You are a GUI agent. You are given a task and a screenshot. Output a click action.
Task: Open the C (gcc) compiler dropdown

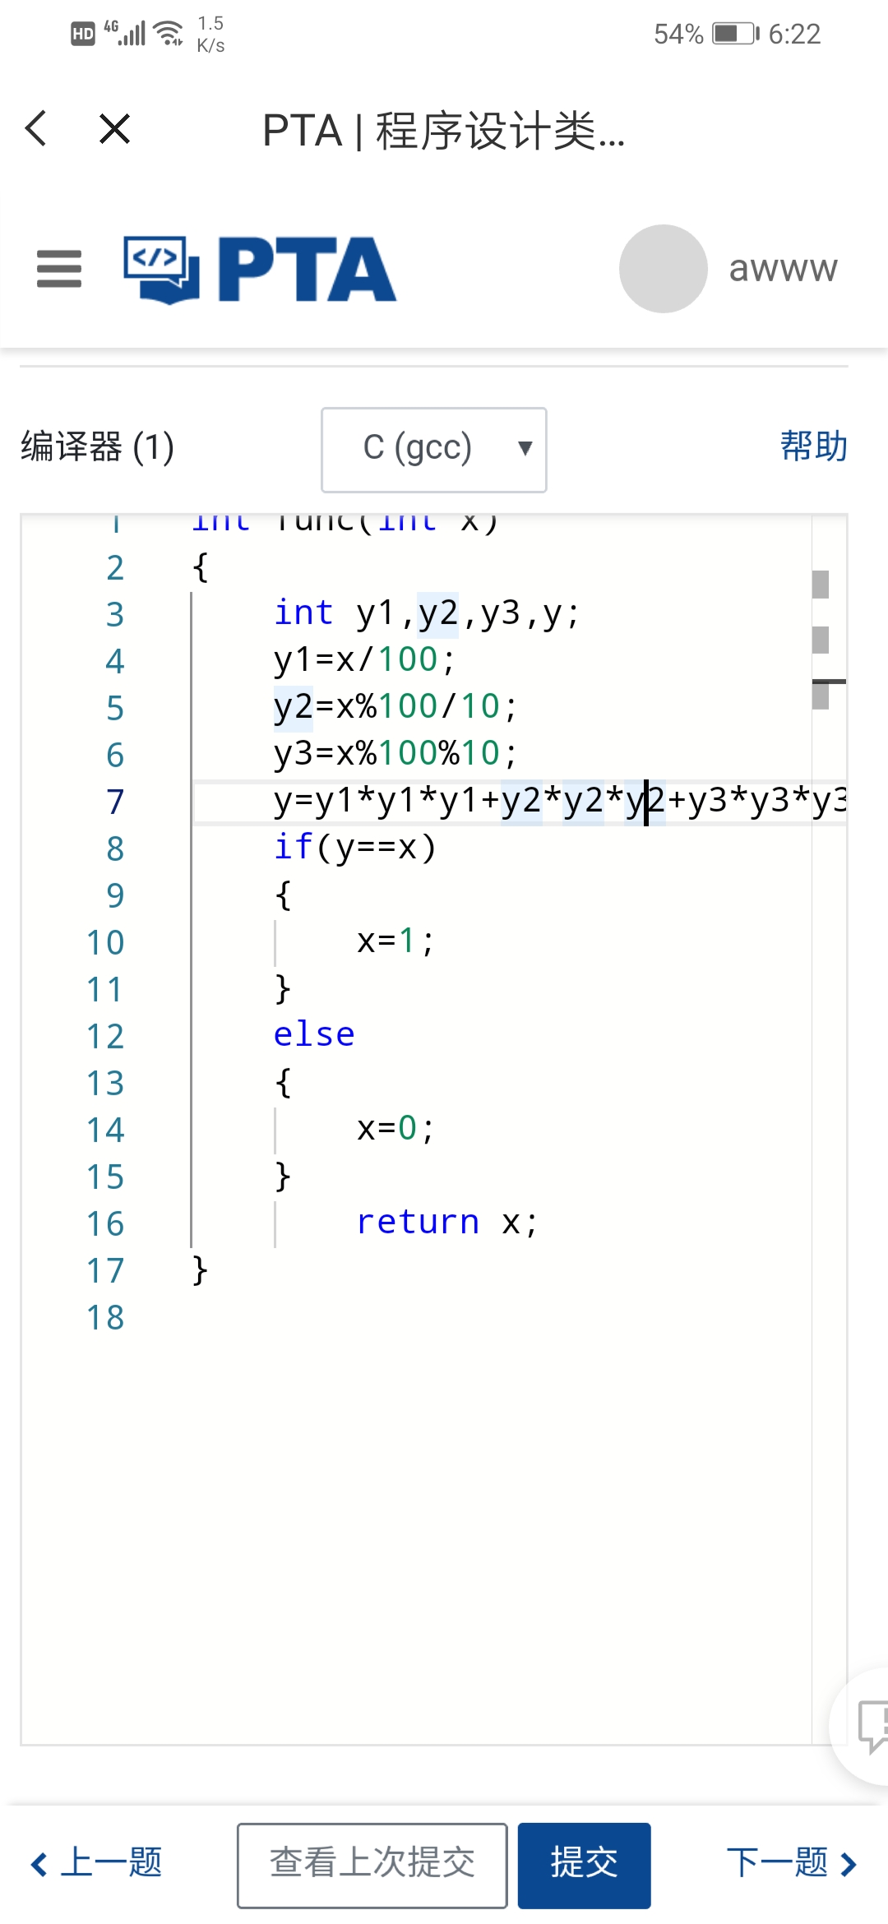coord(434,449)
